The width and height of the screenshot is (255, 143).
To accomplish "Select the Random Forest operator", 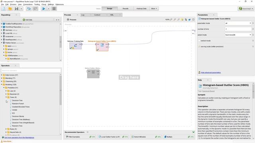I will (18, 104).
